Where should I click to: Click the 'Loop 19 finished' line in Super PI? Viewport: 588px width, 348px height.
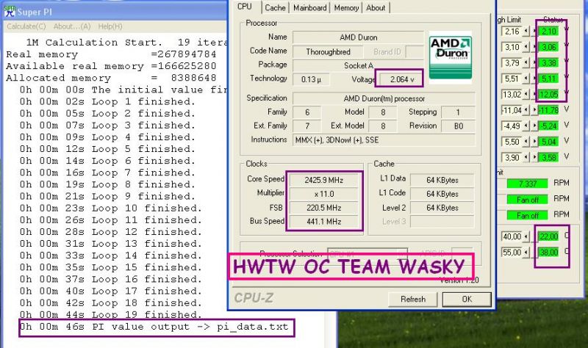tap(111, 315)
